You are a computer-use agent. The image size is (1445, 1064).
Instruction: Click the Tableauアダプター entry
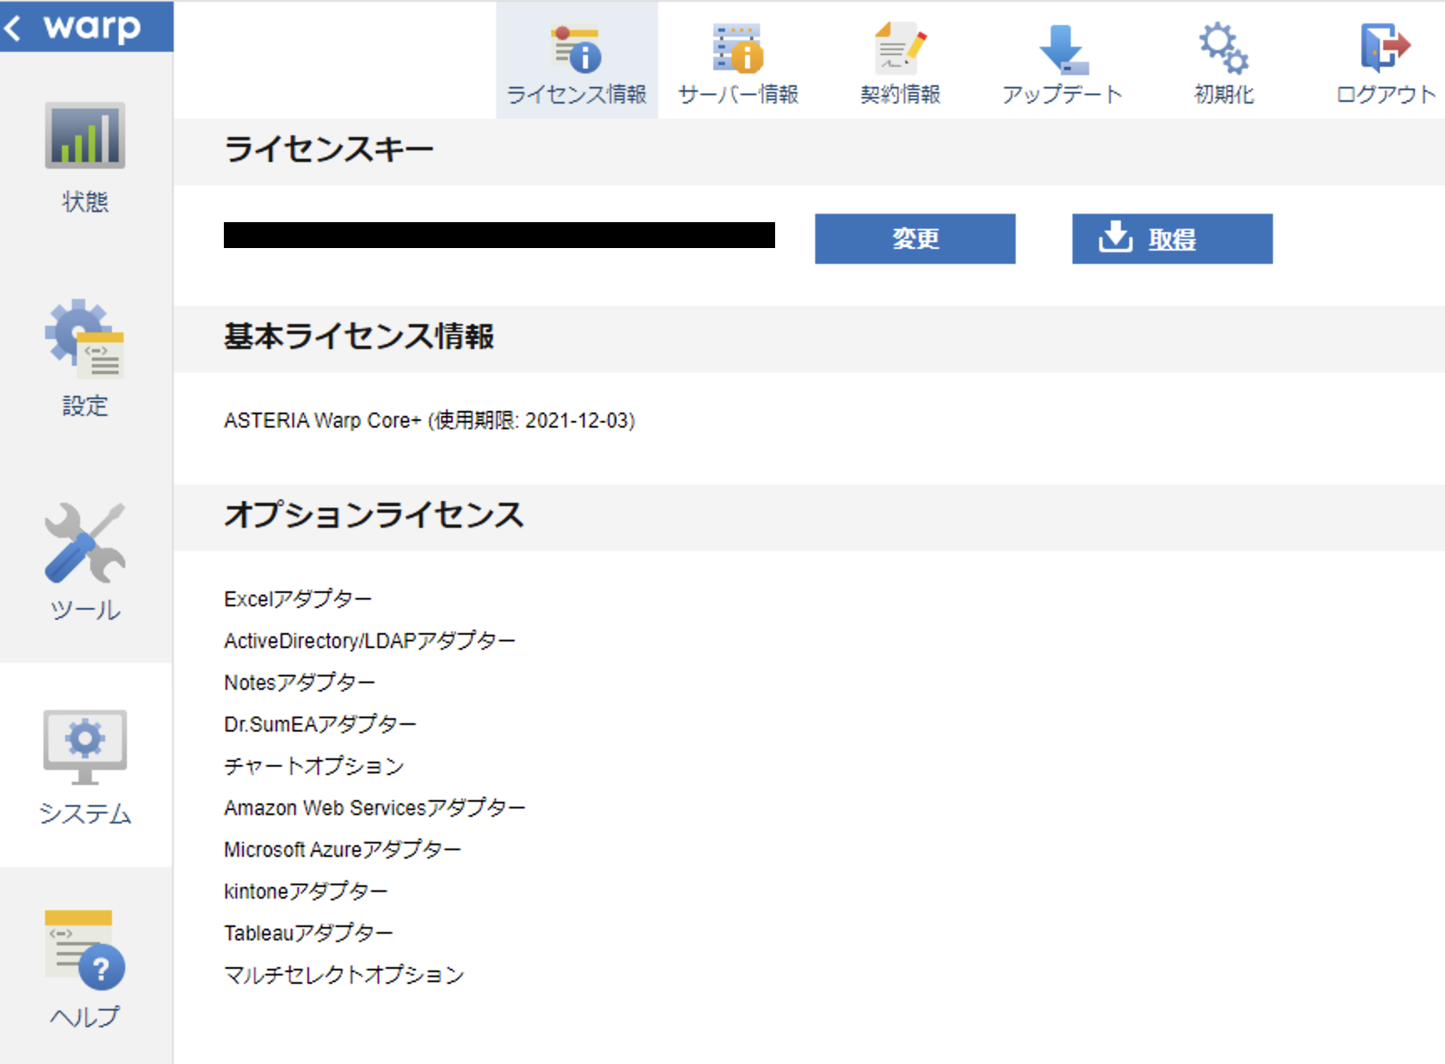click(x=308, y=933)
